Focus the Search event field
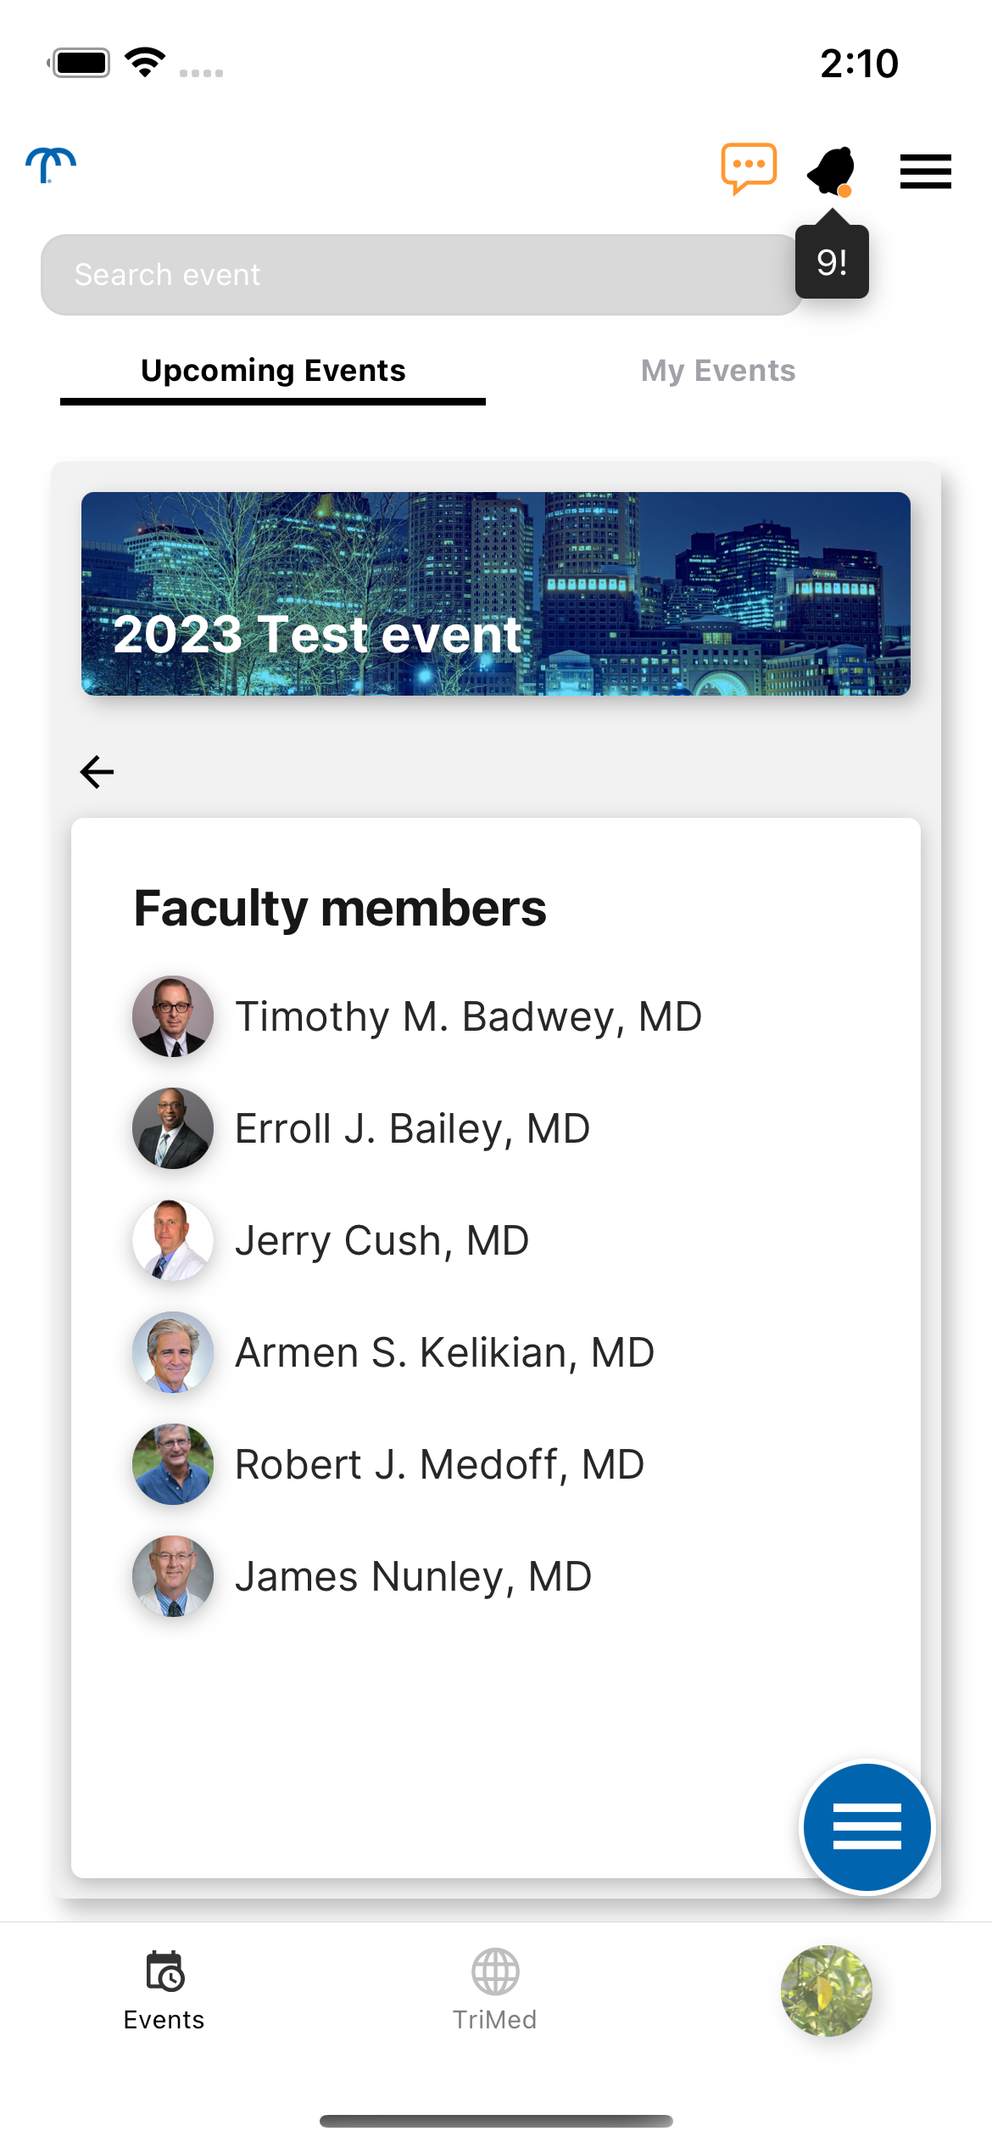 click(422, 275)
